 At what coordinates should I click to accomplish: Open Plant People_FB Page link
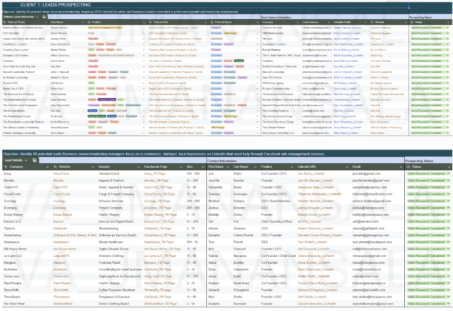(x=160, y=283)
